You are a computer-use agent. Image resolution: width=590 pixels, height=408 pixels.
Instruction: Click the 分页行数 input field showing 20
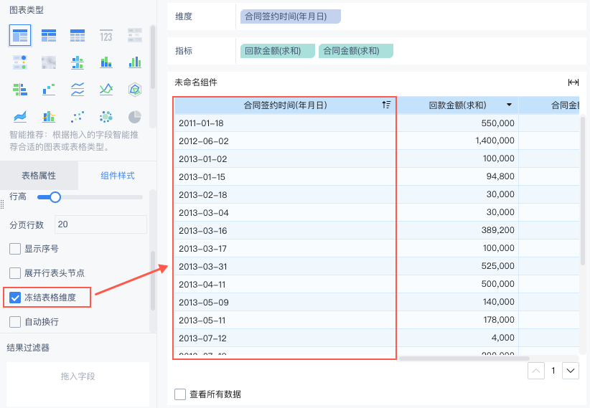pos(100,224)
